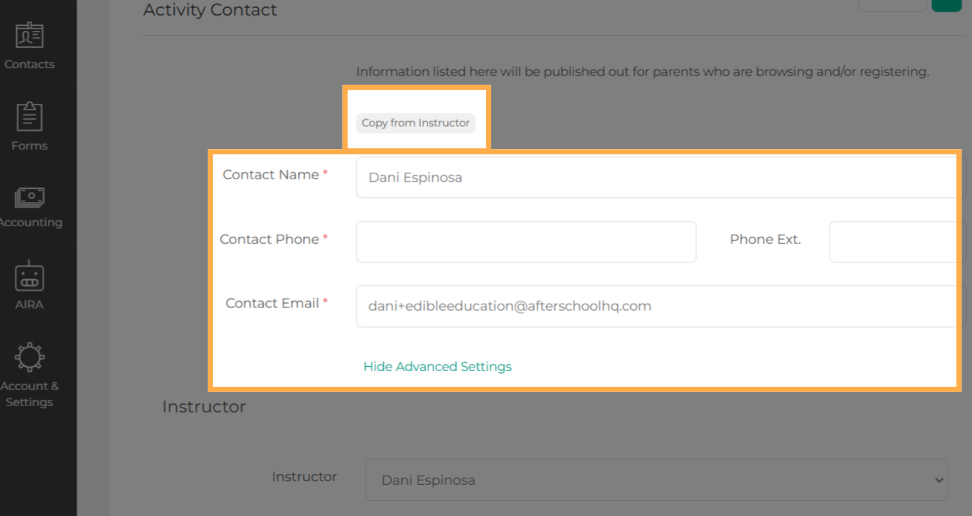
Task: Click the Copy from Instructor button
Action: click(416, 123)
